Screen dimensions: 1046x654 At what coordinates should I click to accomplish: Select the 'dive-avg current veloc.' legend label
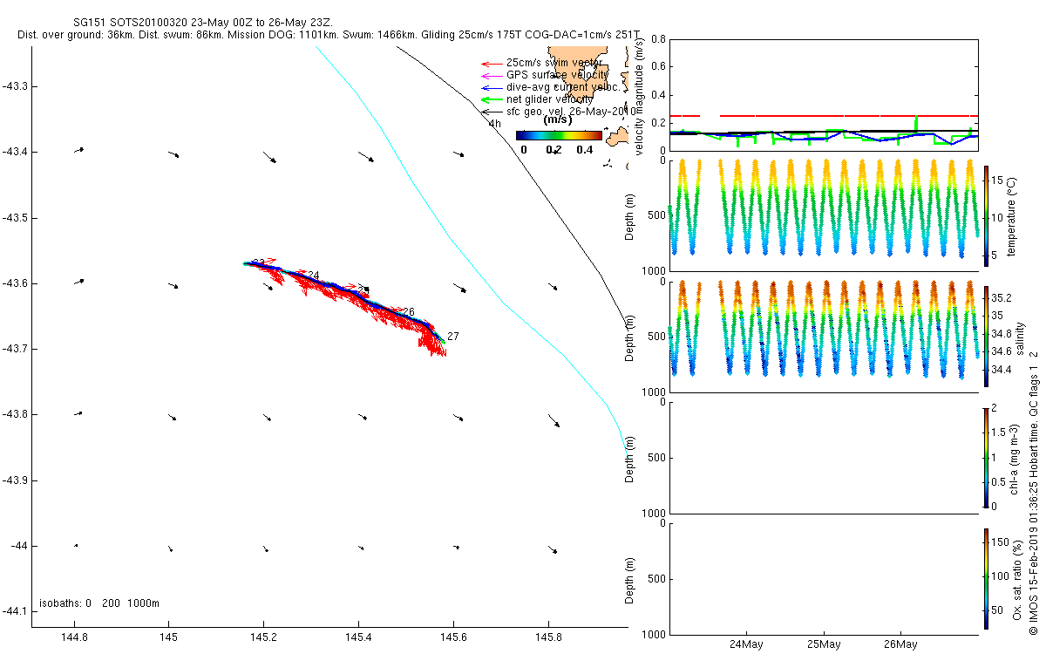[x=563, y=87]
